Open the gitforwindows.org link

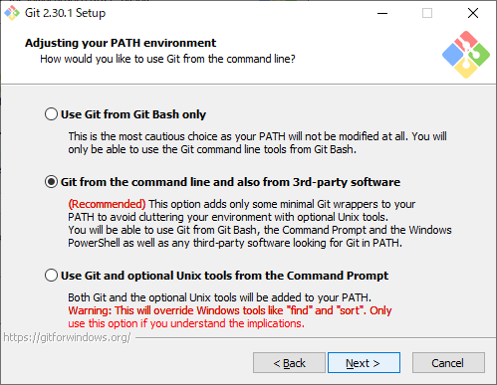click(x=67, y=337)
